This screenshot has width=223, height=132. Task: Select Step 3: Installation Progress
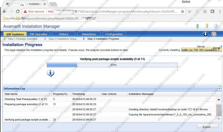point(103,39)
